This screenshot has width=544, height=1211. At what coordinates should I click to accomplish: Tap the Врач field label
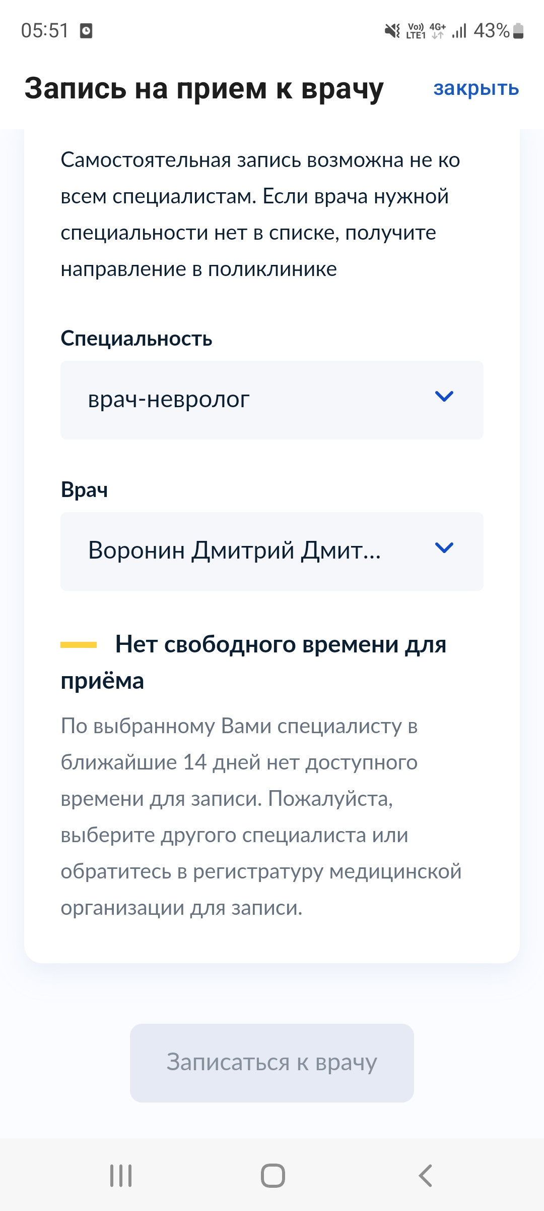point(84,490)
